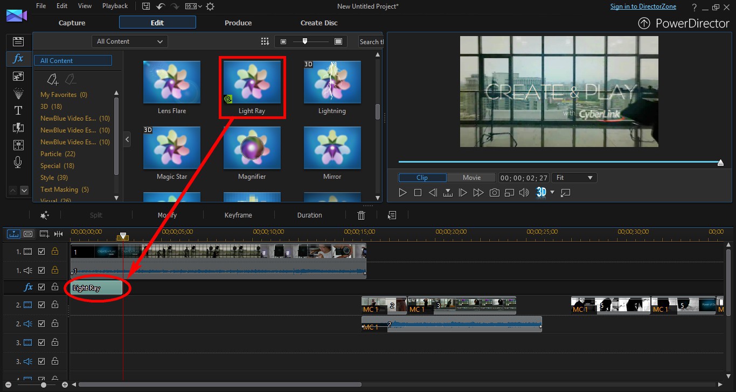The height and width of the screenshot is (392, 736).
Task: Adjust preview volume speaker icon
Action: coord(524,193)
